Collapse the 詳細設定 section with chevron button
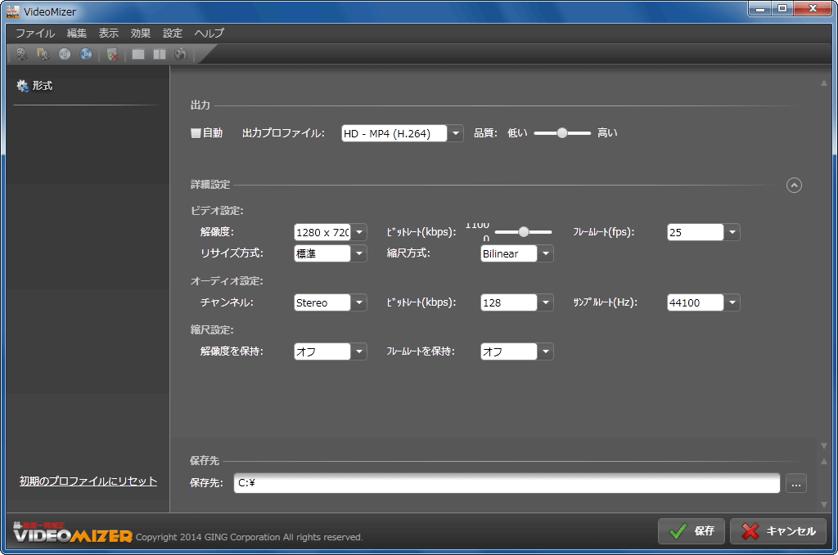This screenshot has height=555, width=838. (794, 186)
